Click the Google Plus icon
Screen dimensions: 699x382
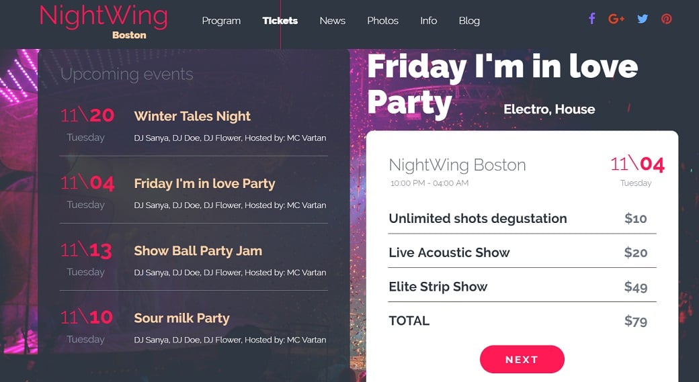[x=616, y=19]
